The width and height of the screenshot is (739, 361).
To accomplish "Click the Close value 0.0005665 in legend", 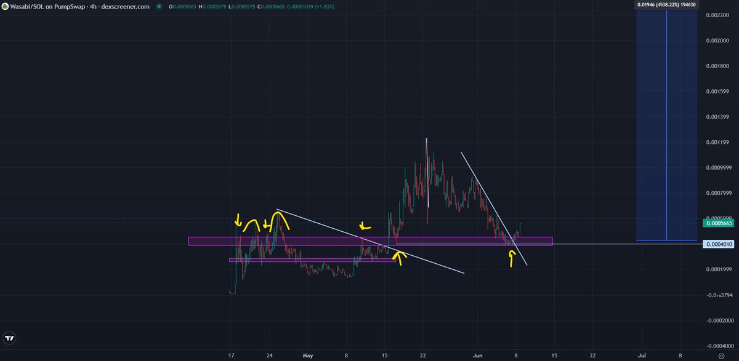I will (x=272, y=6).
